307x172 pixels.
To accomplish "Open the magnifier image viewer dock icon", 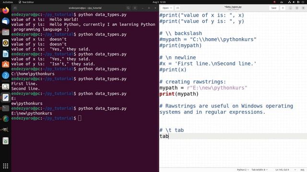I will (5, 86).
